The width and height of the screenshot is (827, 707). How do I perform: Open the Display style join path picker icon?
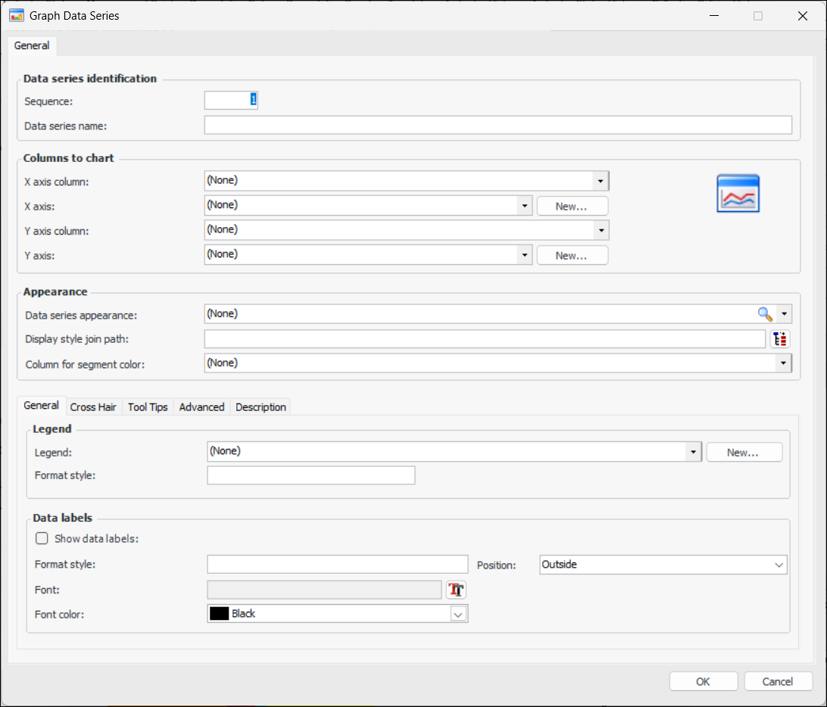(x=780, y=339)
